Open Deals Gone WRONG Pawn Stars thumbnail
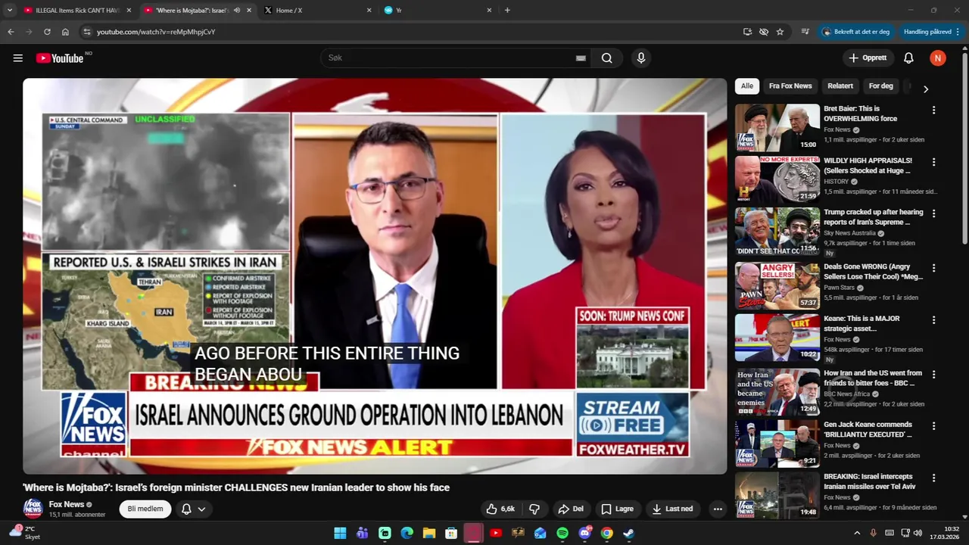969x545 pixels. (777, 285)
